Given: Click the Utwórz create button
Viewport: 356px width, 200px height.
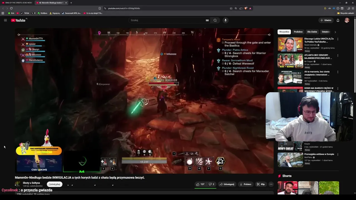Looking at the screenshot, I should 326,20.
